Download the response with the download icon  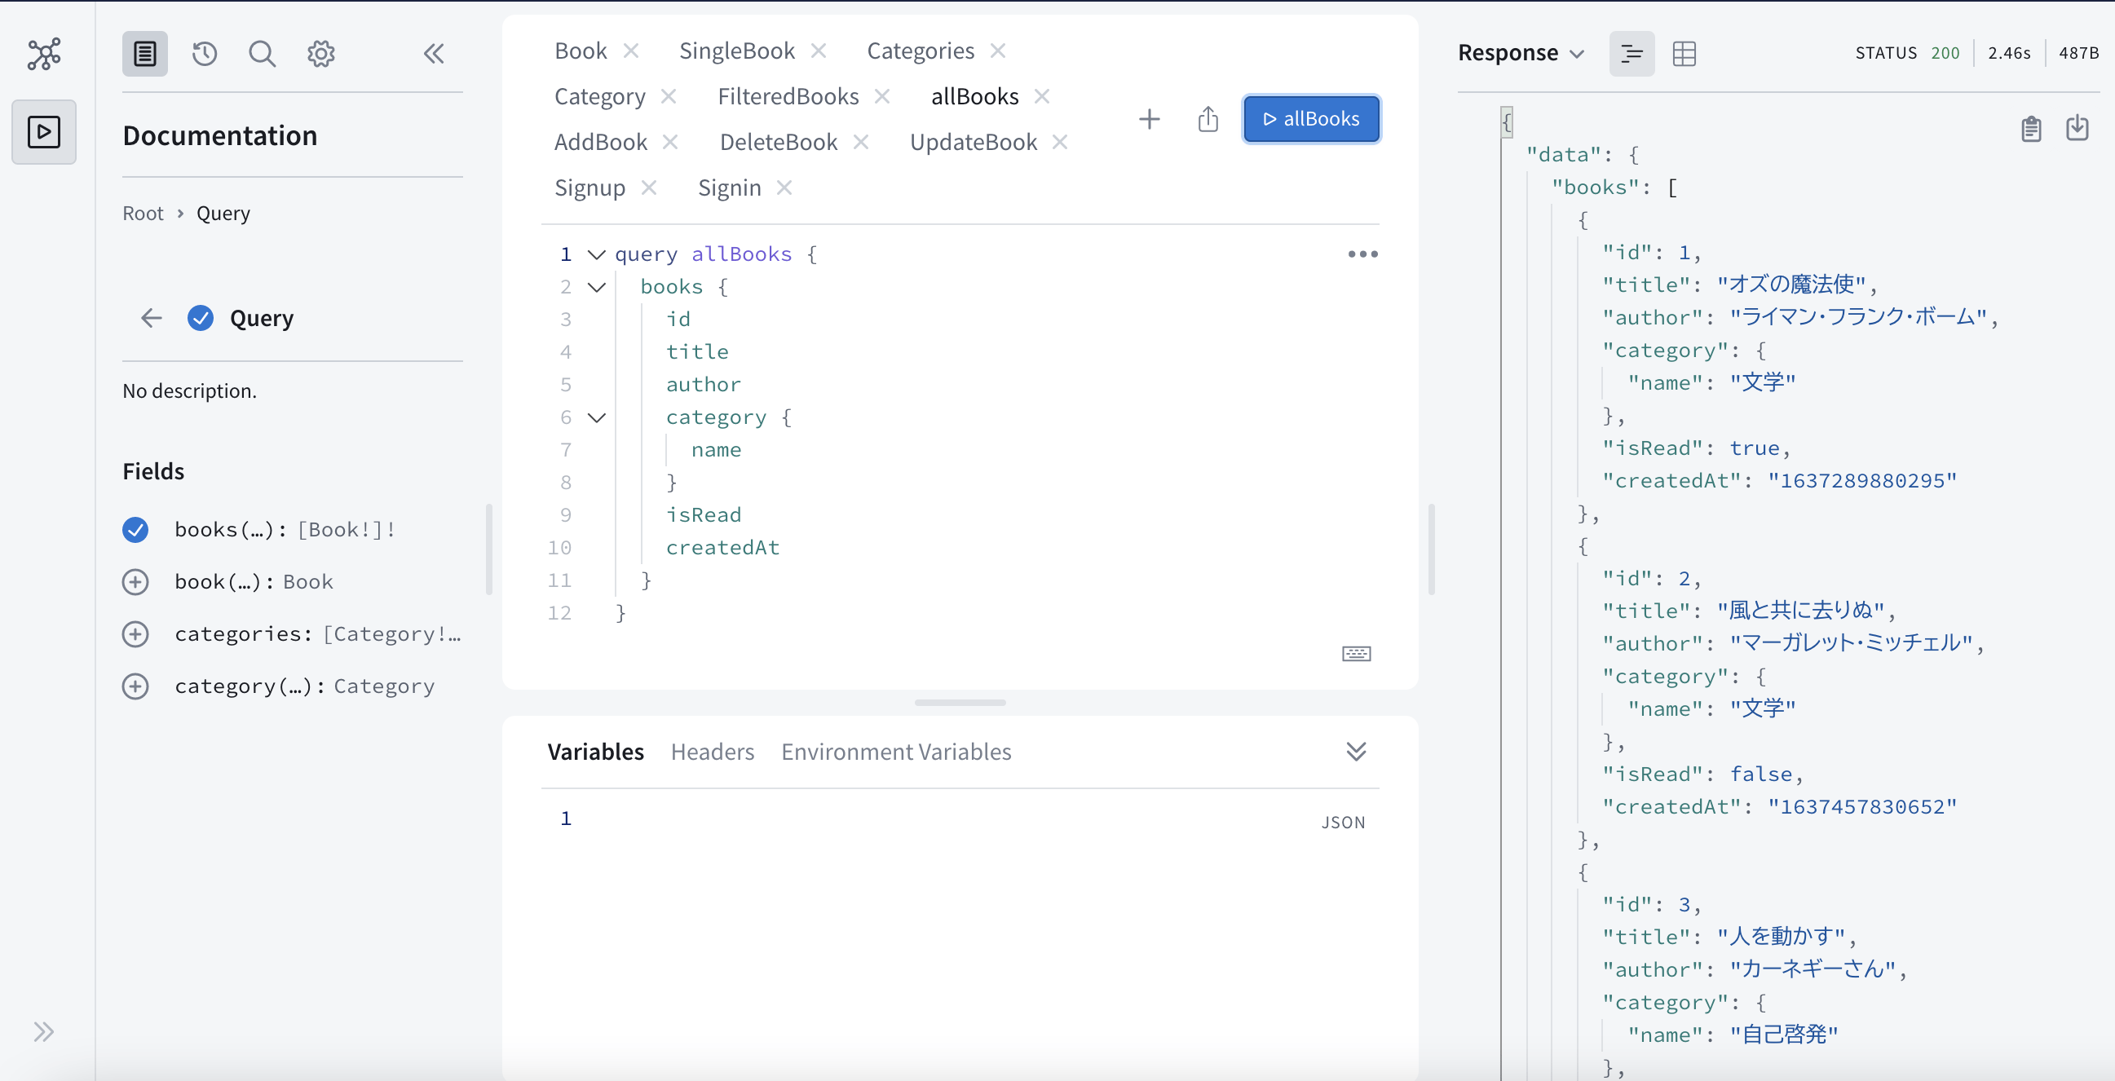2077,129
